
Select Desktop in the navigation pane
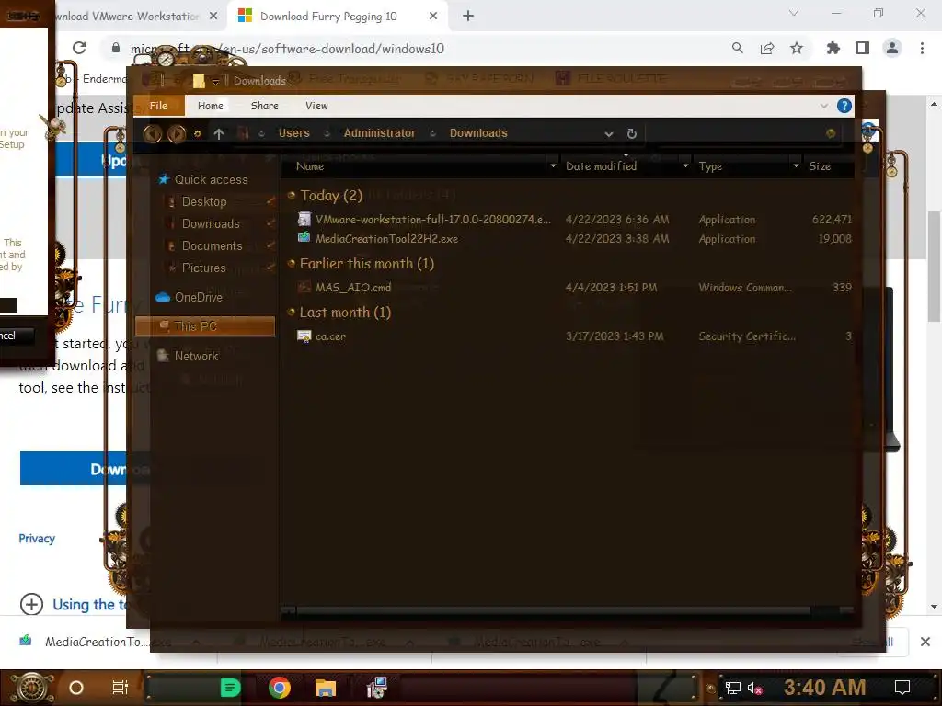pyautogui.click(x=204, y=201)
